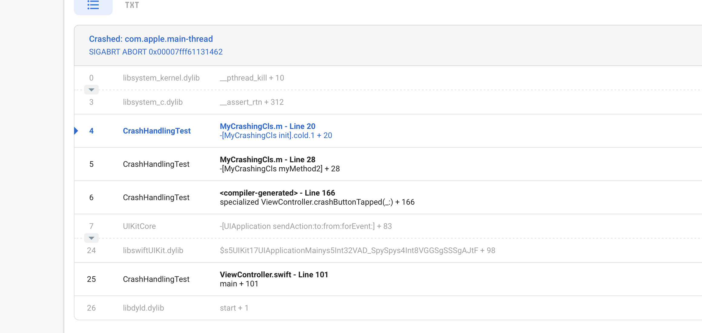Screen dimensions: 702x333
Task: Click SIGABRT ABORT address text
Action: point(156,52)
